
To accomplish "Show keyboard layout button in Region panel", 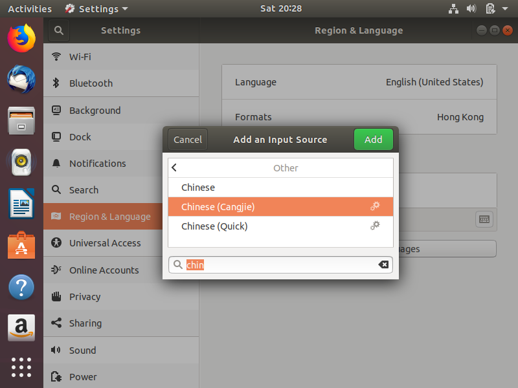I will 484,219.
